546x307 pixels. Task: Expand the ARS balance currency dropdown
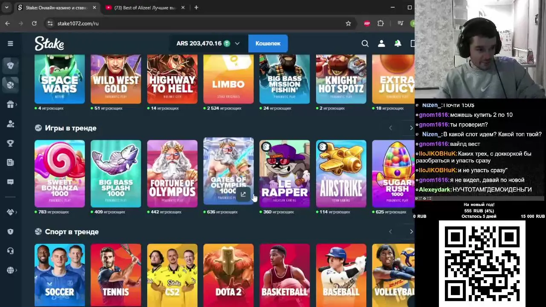click(x=237, y=43)
